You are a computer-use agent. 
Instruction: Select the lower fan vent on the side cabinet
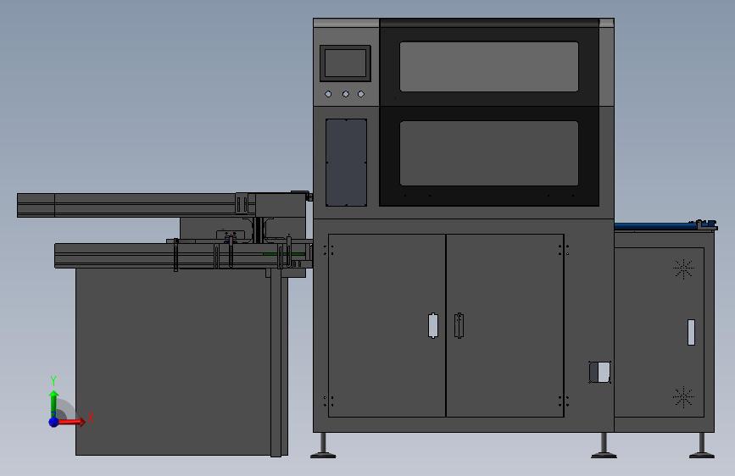(683, 397)
